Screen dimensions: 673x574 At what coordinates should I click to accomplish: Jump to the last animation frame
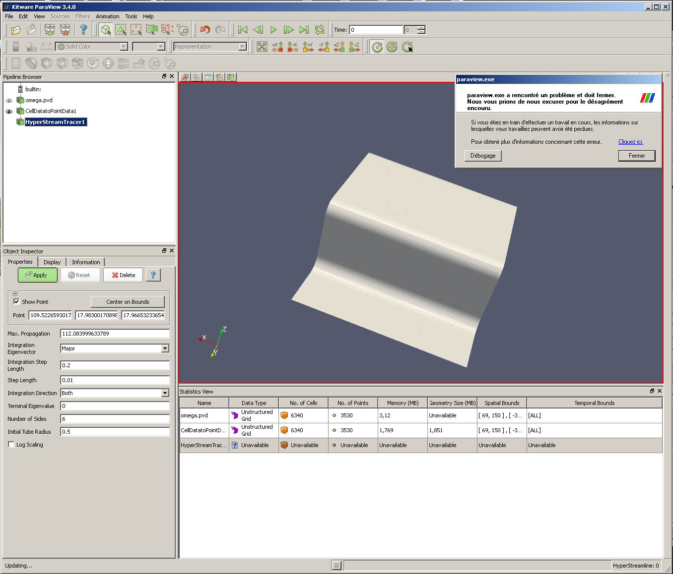pyautogui.click(x=304, y=30)
